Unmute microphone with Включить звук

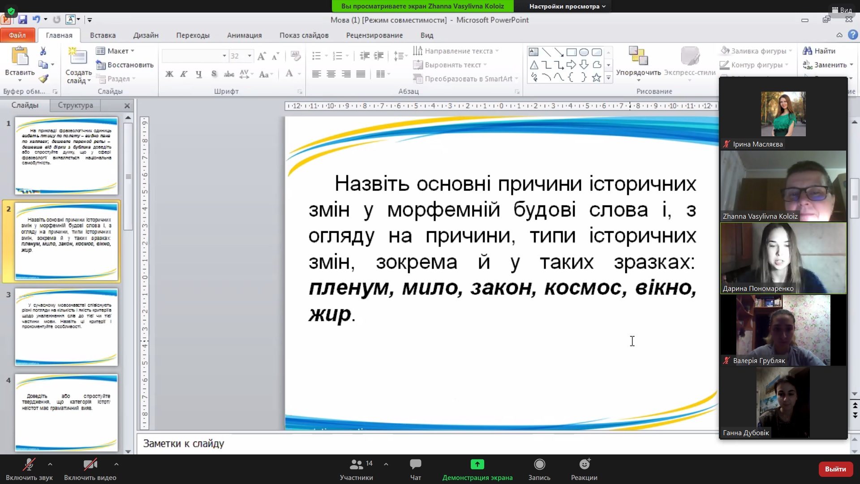point(29,464)
